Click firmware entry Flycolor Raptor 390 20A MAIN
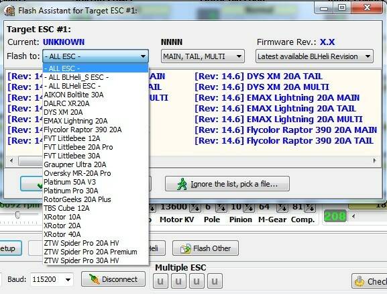The height and width of the screenshot is (294, 387). click(286, 130)
